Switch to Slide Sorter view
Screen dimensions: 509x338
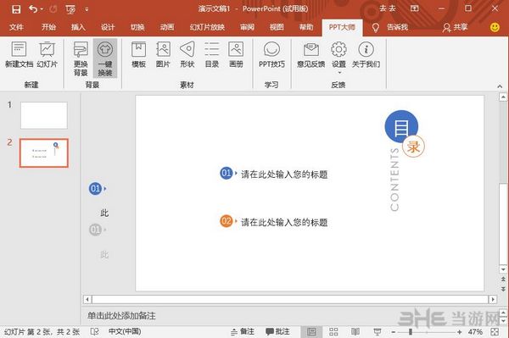[333, 331]
